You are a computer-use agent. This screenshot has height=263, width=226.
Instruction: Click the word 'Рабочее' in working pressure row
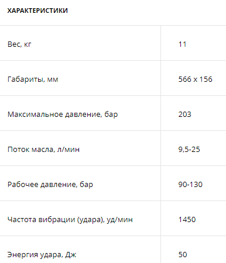point(23,185)
